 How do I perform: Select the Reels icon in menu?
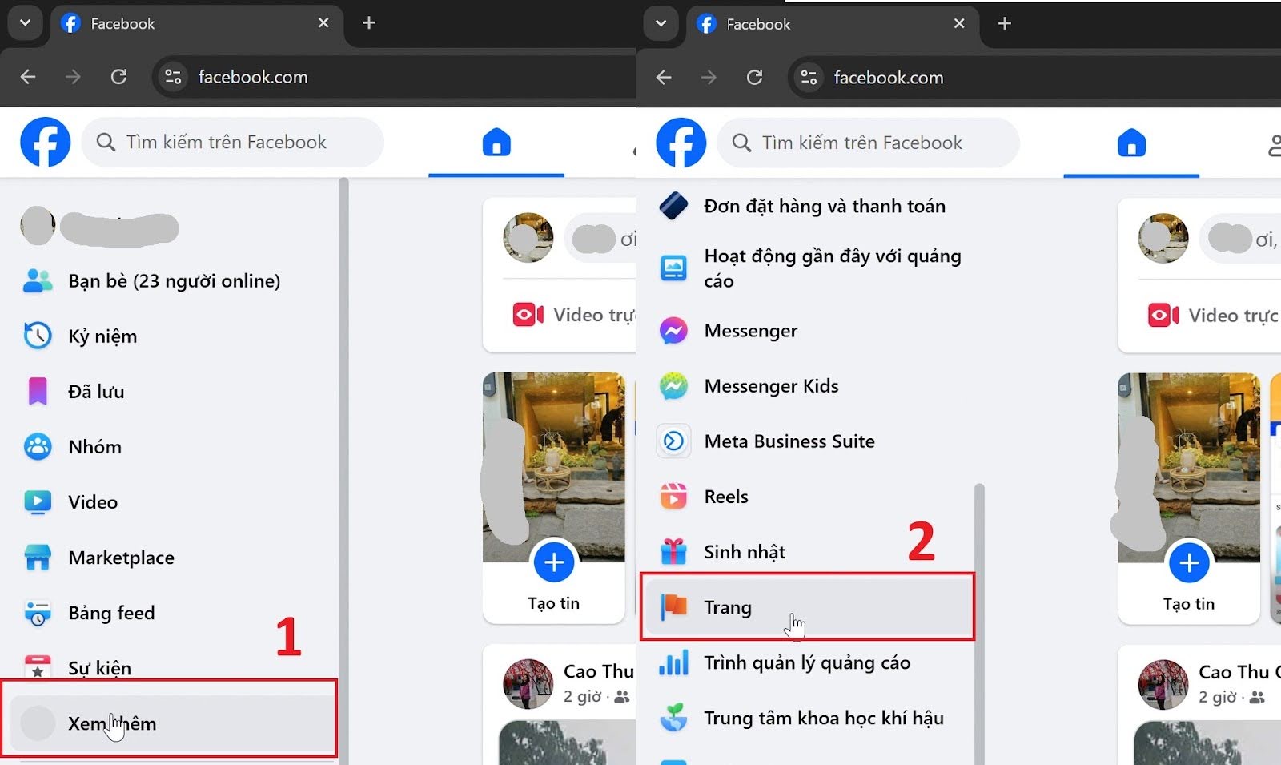673,497
